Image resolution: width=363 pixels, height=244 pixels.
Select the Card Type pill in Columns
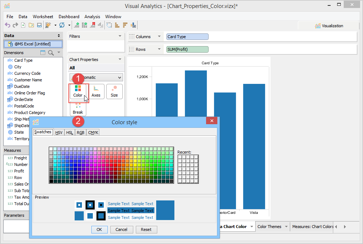[x=188, y=37]
